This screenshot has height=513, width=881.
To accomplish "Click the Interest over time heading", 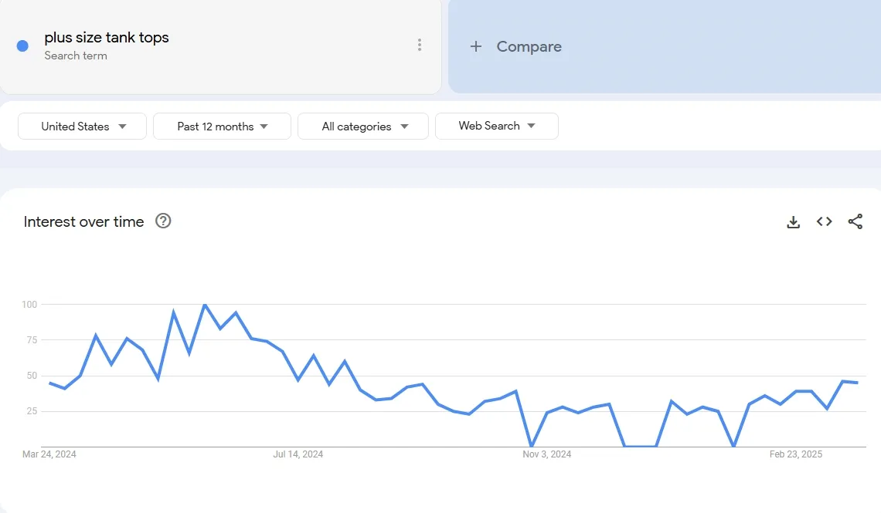I will point(83,221).
